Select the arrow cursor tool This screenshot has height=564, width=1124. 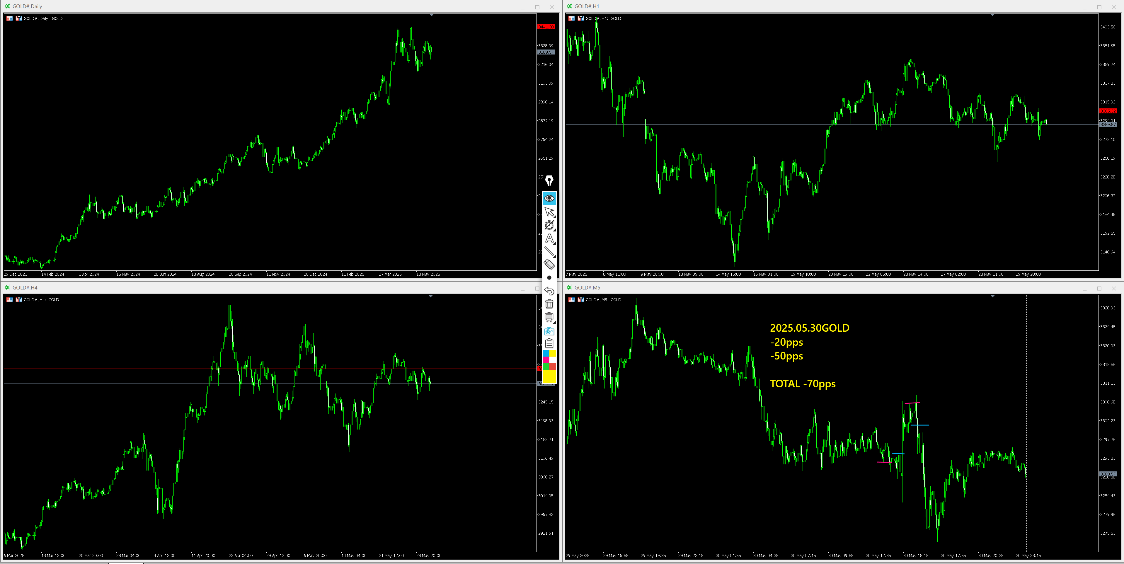pyautogui.click(x=549, y=212)
